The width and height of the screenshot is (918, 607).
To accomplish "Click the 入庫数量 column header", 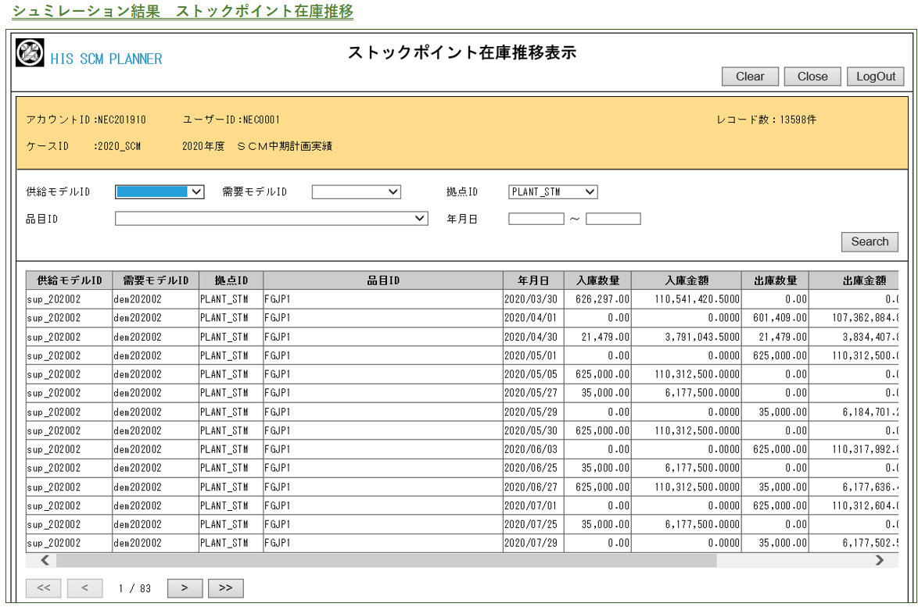I will pyautogui.click(x=597, y=280).
